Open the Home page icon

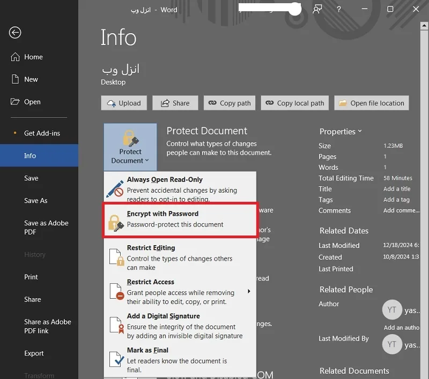[16, 57]
